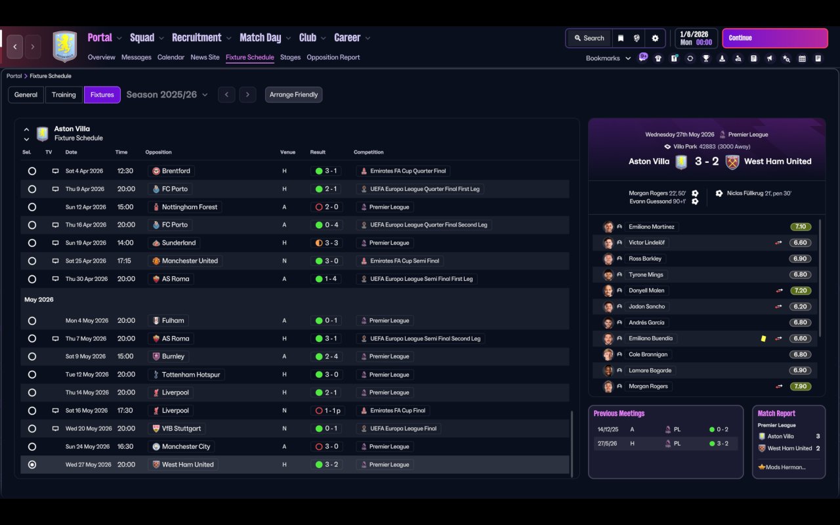
Task: Switch to the Training schedule tab
Action: [64, 94]
